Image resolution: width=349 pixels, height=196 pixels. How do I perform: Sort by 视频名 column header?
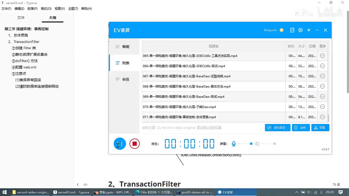(x=214, y=46)
